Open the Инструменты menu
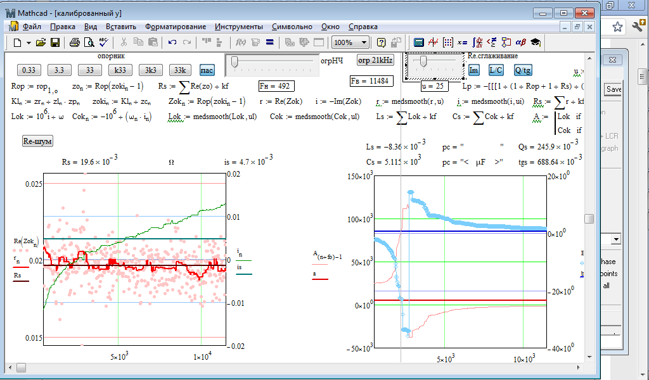 [238, 27]
